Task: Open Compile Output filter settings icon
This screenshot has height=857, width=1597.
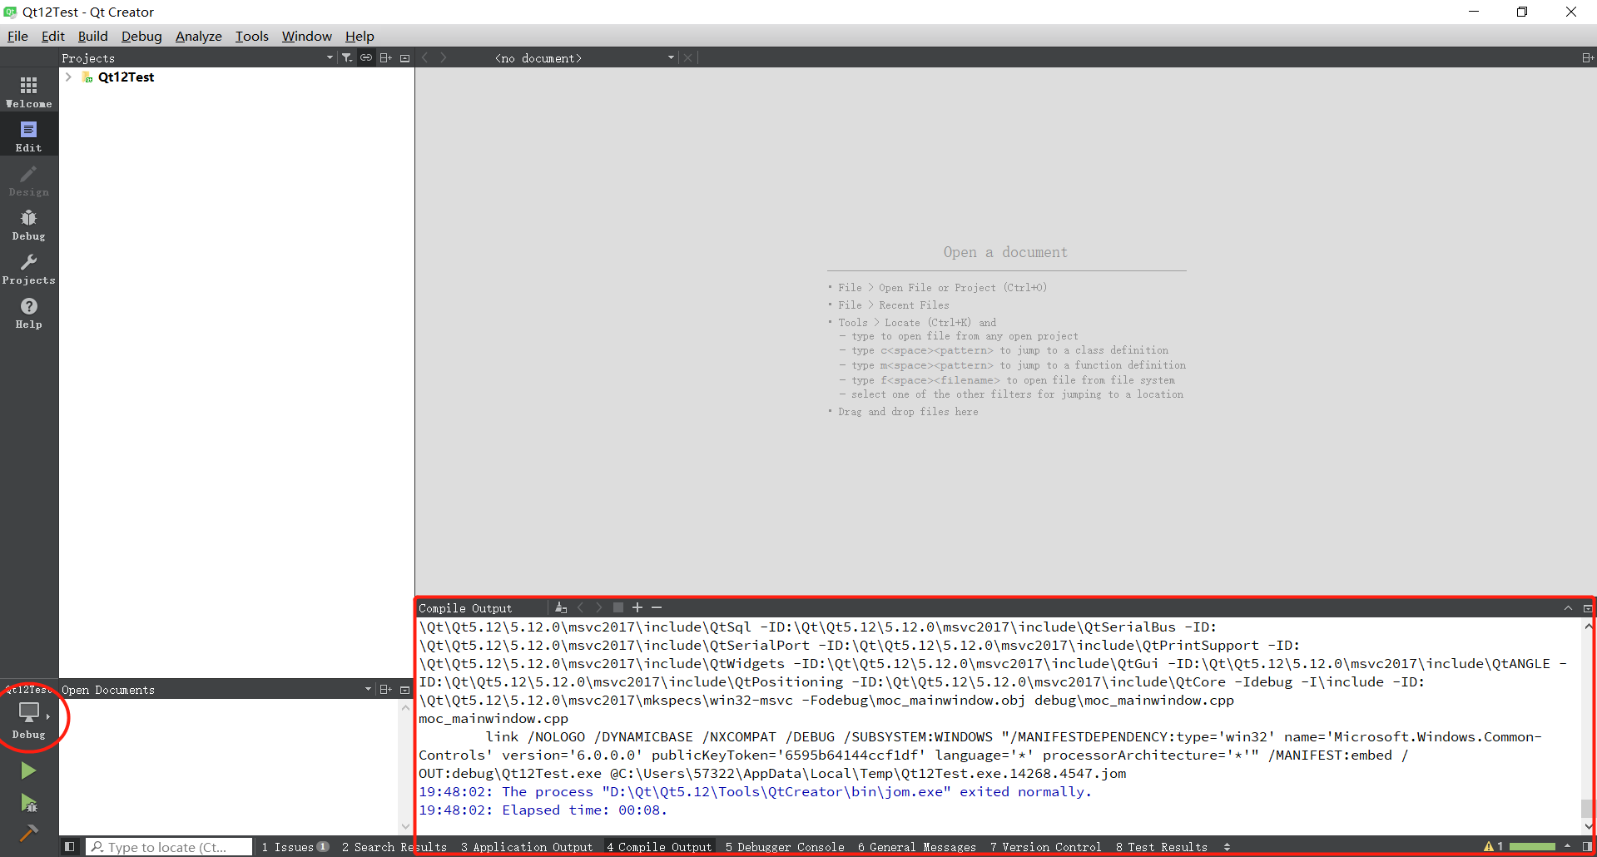Action: click(561, 607)
